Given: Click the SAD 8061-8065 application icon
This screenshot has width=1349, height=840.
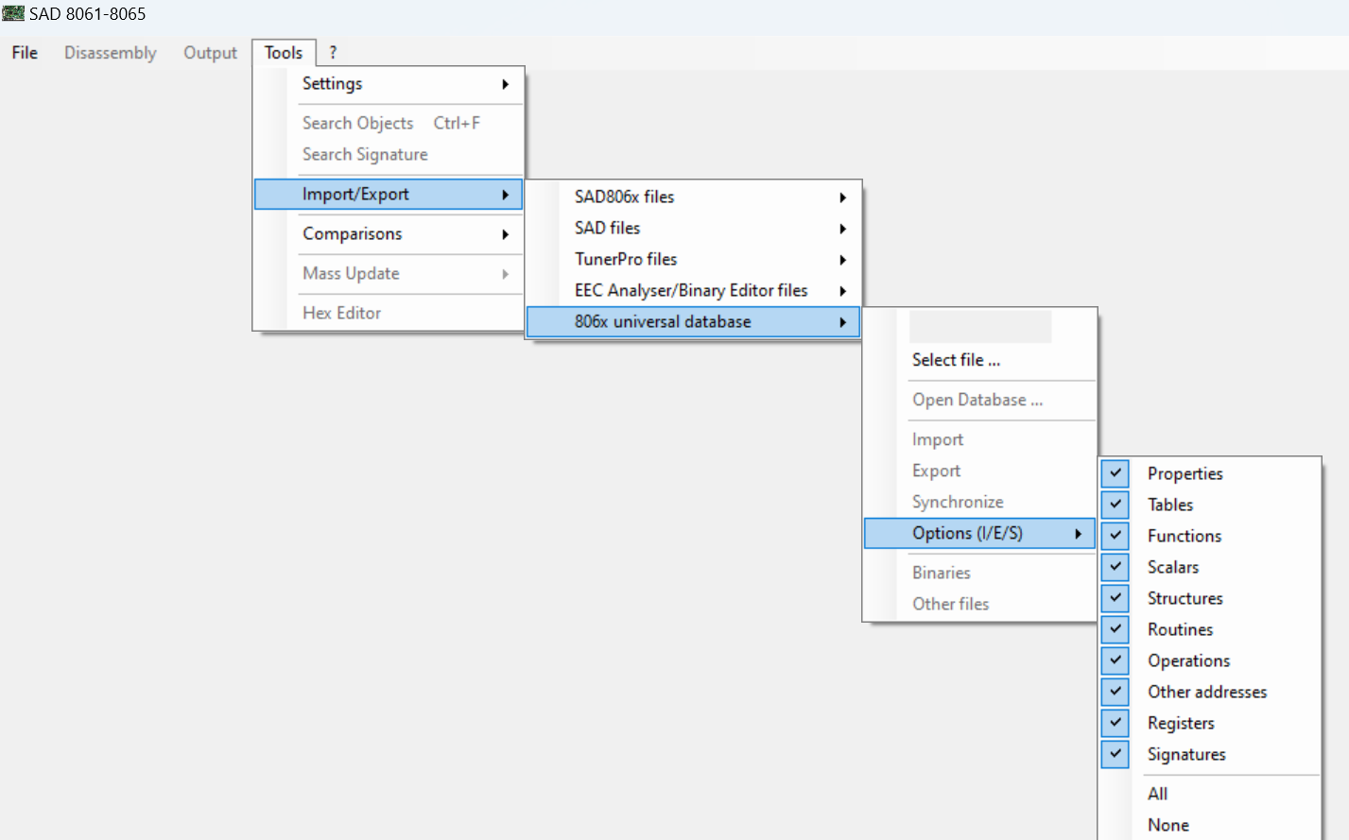Looking at the screenshot, I should point(13,13).
